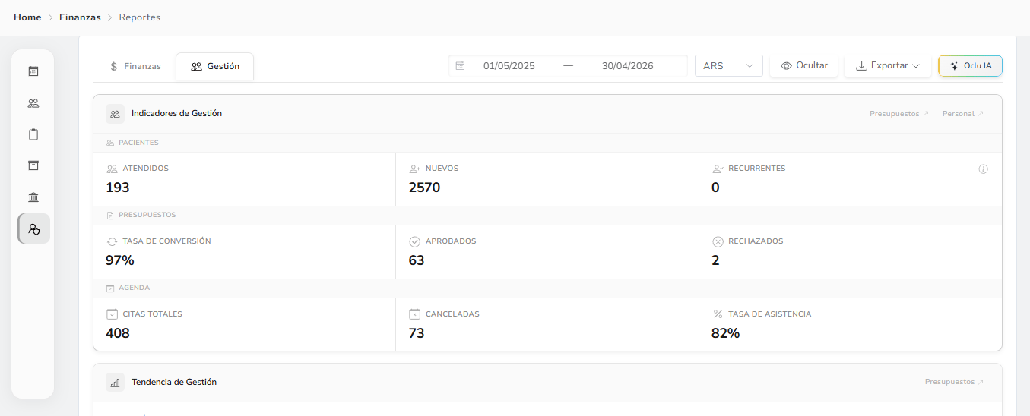Click the download icon on Exportar
Viewport: 1030px width, 416px height.
[x=861, y=66]
